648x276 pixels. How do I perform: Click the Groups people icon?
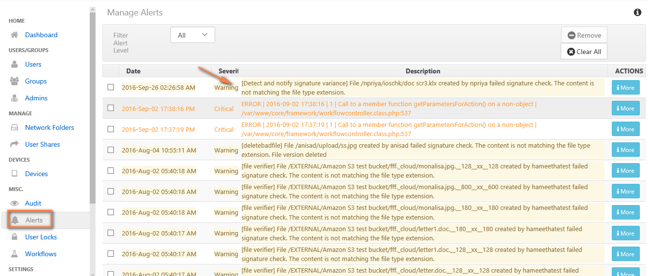click(14, 81)
